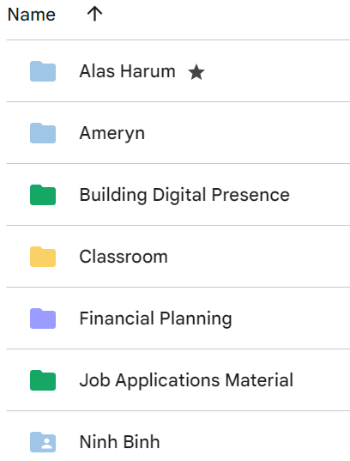
Task: Click the purple Financial Planning folder icon
Action: (43, 318)
